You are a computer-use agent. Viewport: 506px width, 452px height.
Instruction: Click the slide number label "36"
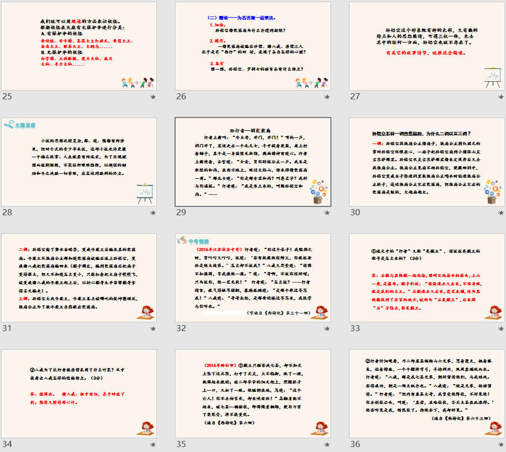point(355,444)
